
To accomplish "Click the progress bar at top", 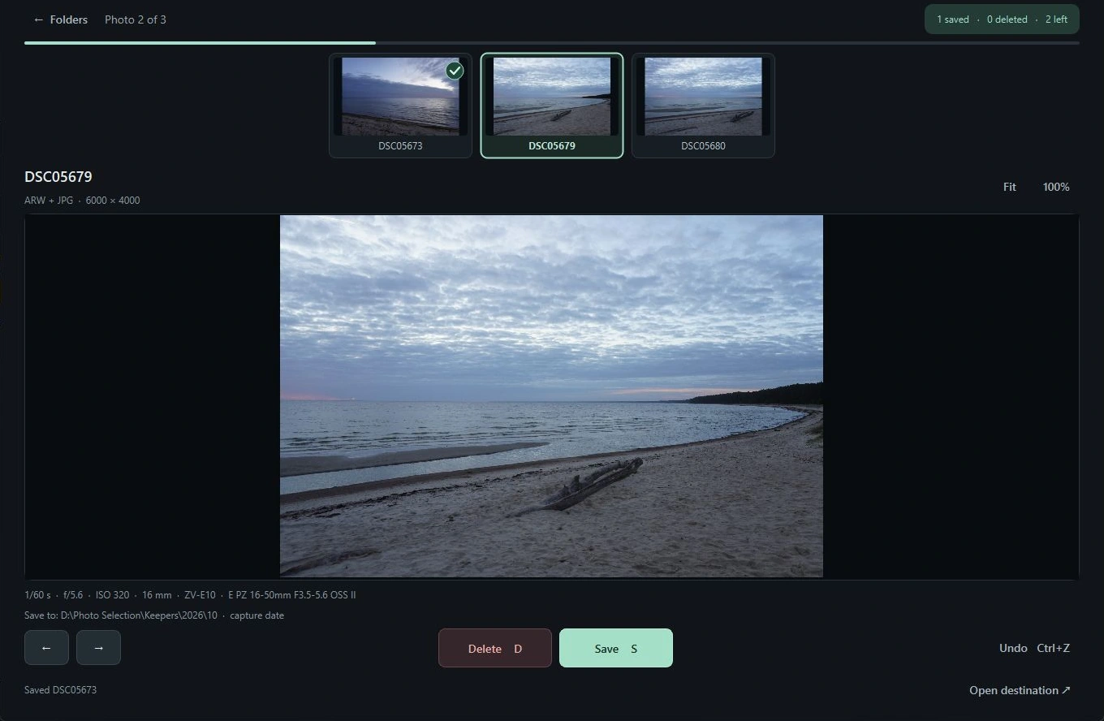I will 552,42.
